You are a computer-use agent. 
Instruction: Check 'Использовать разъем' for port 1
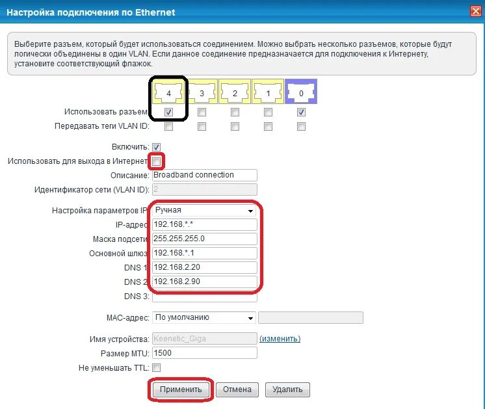pos(268,112)
